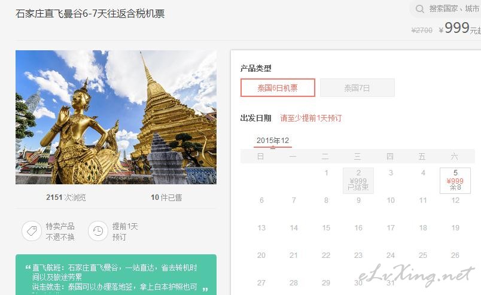Screen dimensions: 481x295
Task: Click the ended December 2 date cell
Action: pyautogui.click(x=358, y=181)
